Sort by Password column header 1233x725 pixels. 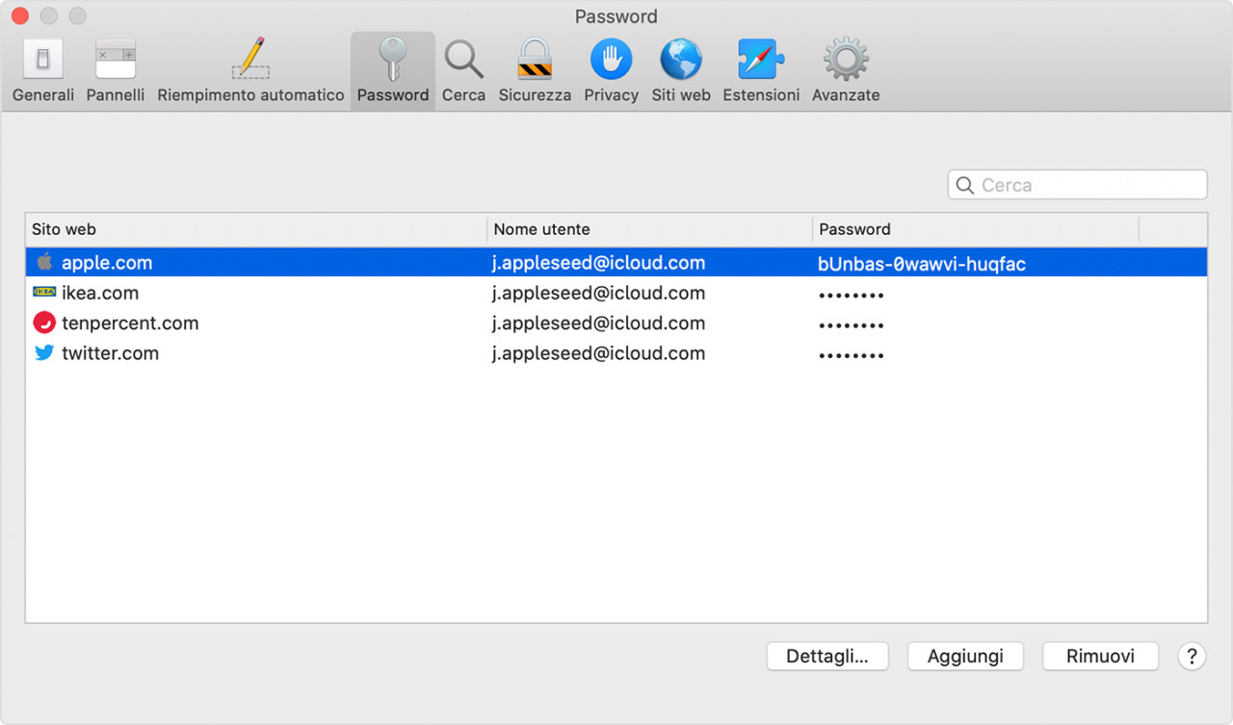coord(976,229)
